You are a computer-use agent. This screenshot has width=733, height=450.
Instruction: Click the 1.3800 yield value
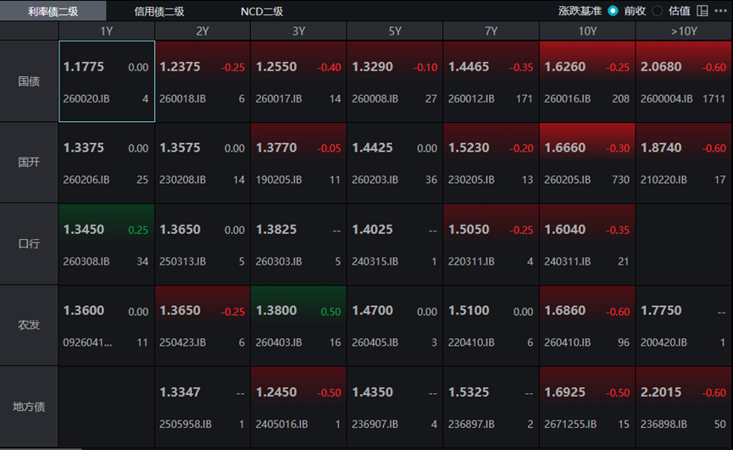pos(276,310)
